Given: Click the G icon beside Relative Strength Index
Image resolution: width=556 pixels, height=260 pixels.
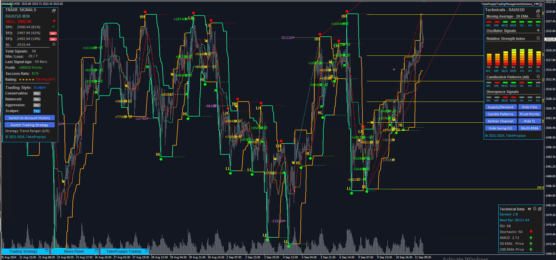Looking at the screenshot, I should click(538, 38).
